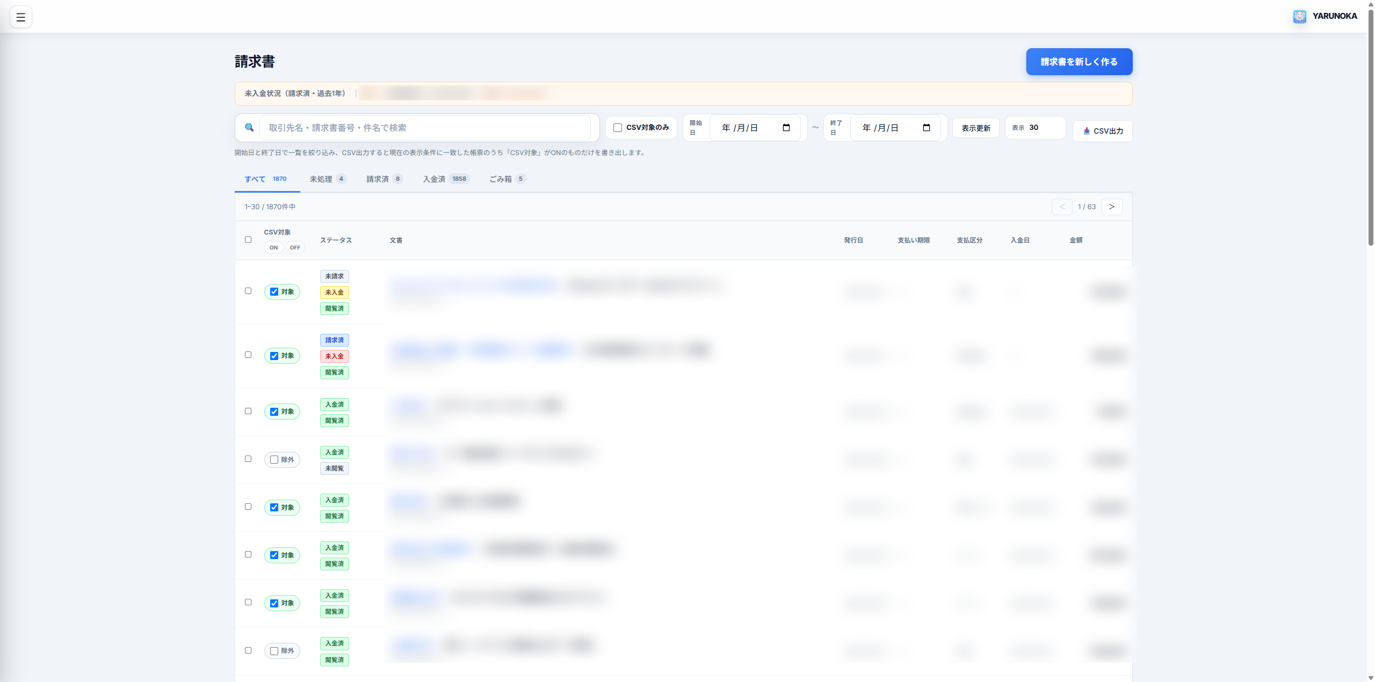This screenshot has width=1375, height=682.
Task: Click the 支払い期限 column header
Action: (914, 240)
